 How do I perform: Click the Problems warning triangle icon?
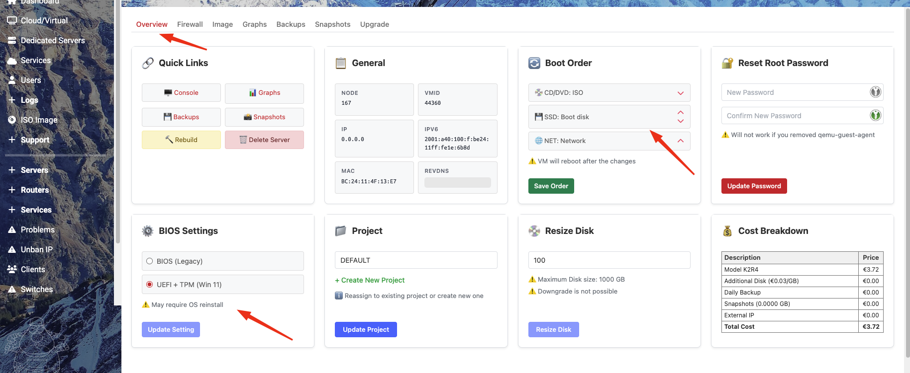tap(12, 229)
